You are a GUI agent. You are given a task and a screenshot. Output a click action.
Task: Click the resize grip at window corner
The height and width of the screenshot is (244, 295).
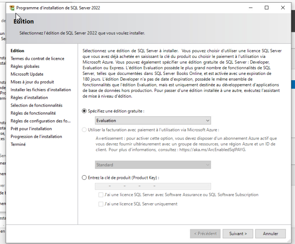(x=289, y=241)
